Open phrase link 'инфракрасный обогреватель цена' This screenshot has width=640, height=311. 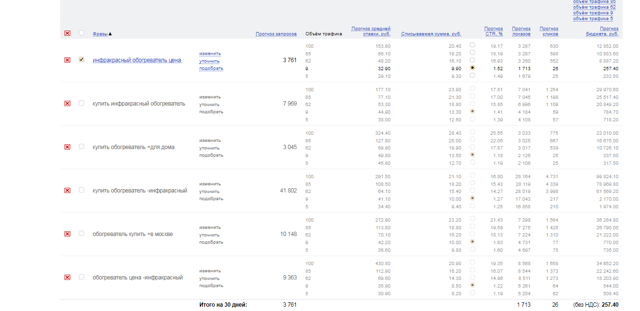[137, 60]
